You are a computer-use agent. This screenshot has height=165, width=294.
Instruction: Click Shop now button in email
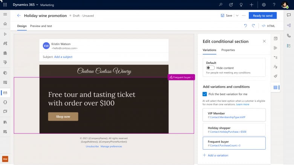63,117
